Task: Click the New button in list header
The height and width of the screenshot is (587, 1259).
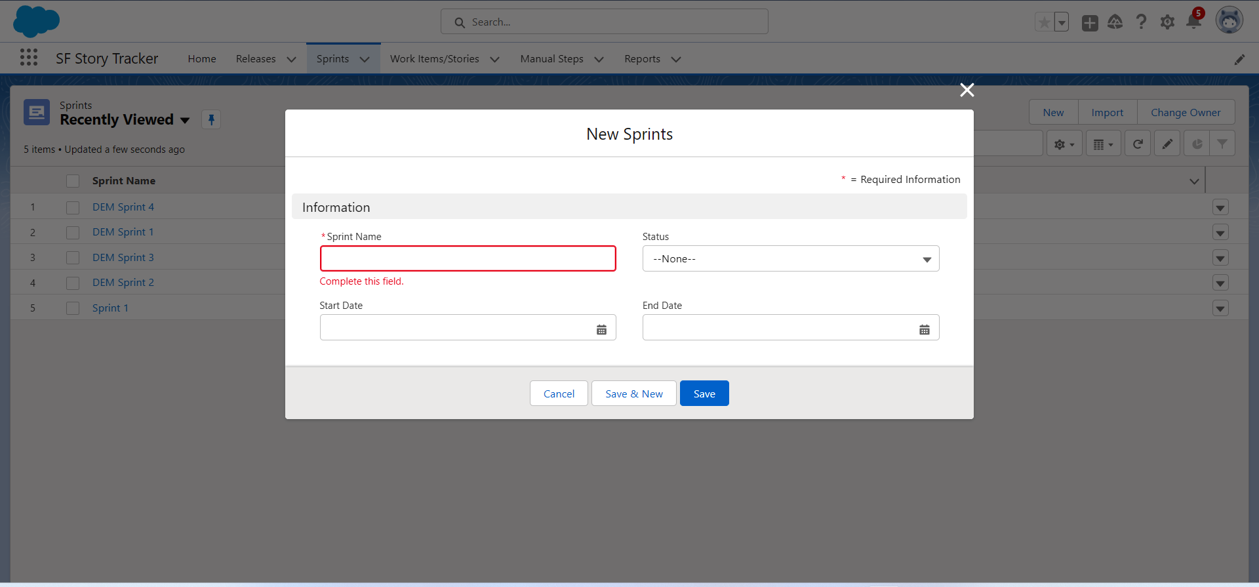Action: pos(1053,112)
